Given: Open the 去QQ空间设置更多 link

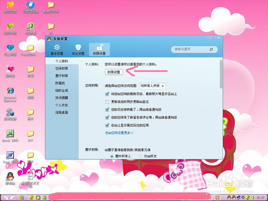Looking at the screenshot, I should (x=119, y=133).
